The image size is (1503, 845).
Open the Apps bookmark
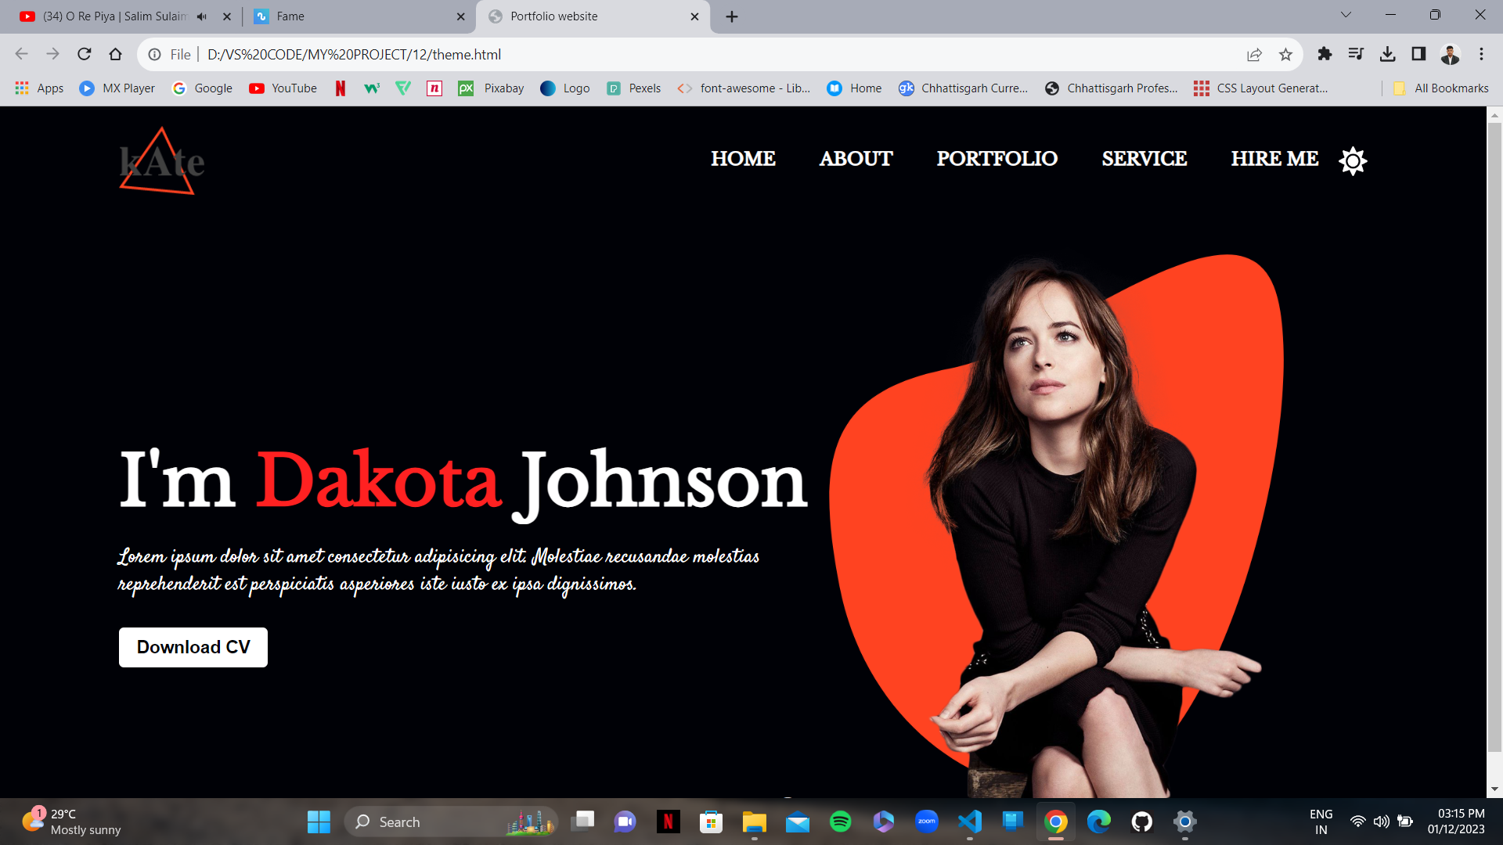(39, 88)
